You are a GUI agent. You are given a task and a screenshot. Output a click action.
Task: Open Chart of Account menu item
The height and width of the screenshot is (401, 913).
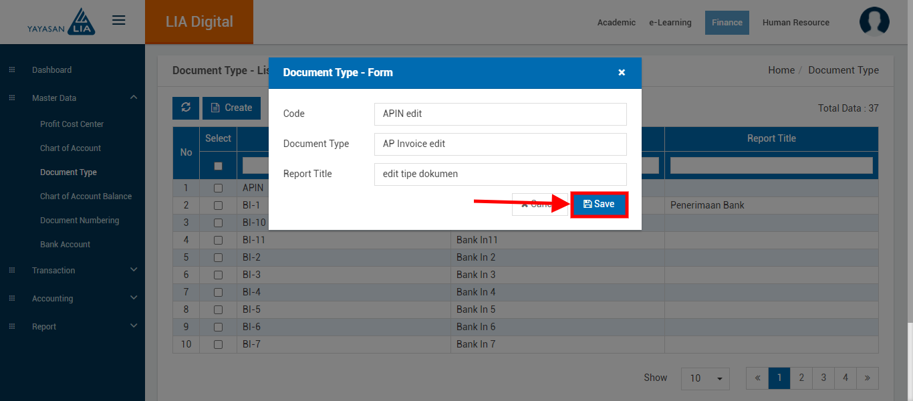(70, 148)
